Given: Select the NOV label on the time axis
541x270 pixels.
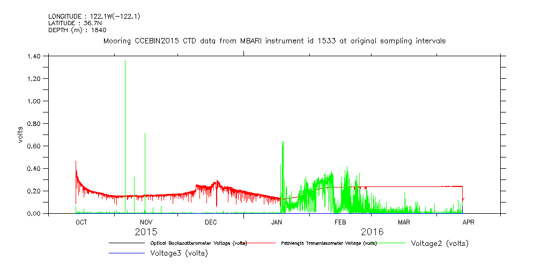Looking at the screenshot, I should (x=146, y=222).
